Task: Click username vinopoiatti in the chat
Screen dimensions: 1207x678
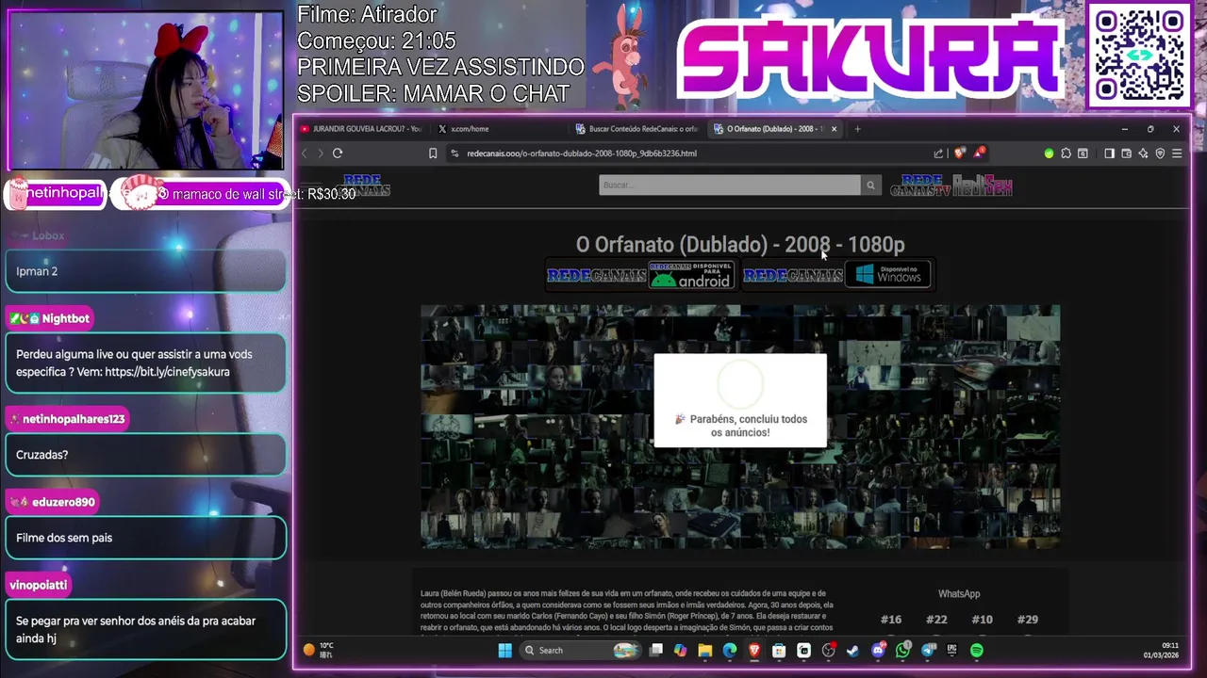Action: point(39,585)
